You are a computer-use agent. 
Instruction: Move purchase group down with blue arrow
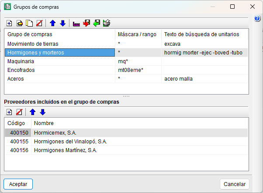(x=63, y=23)
